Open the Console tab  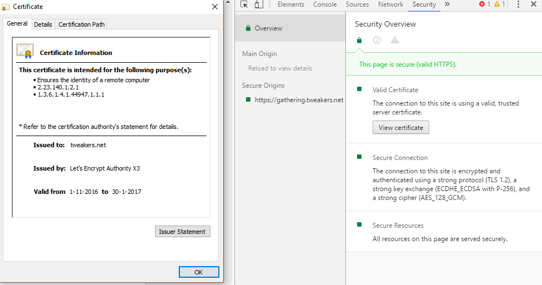pyautogui.click(x=325, y=4)
